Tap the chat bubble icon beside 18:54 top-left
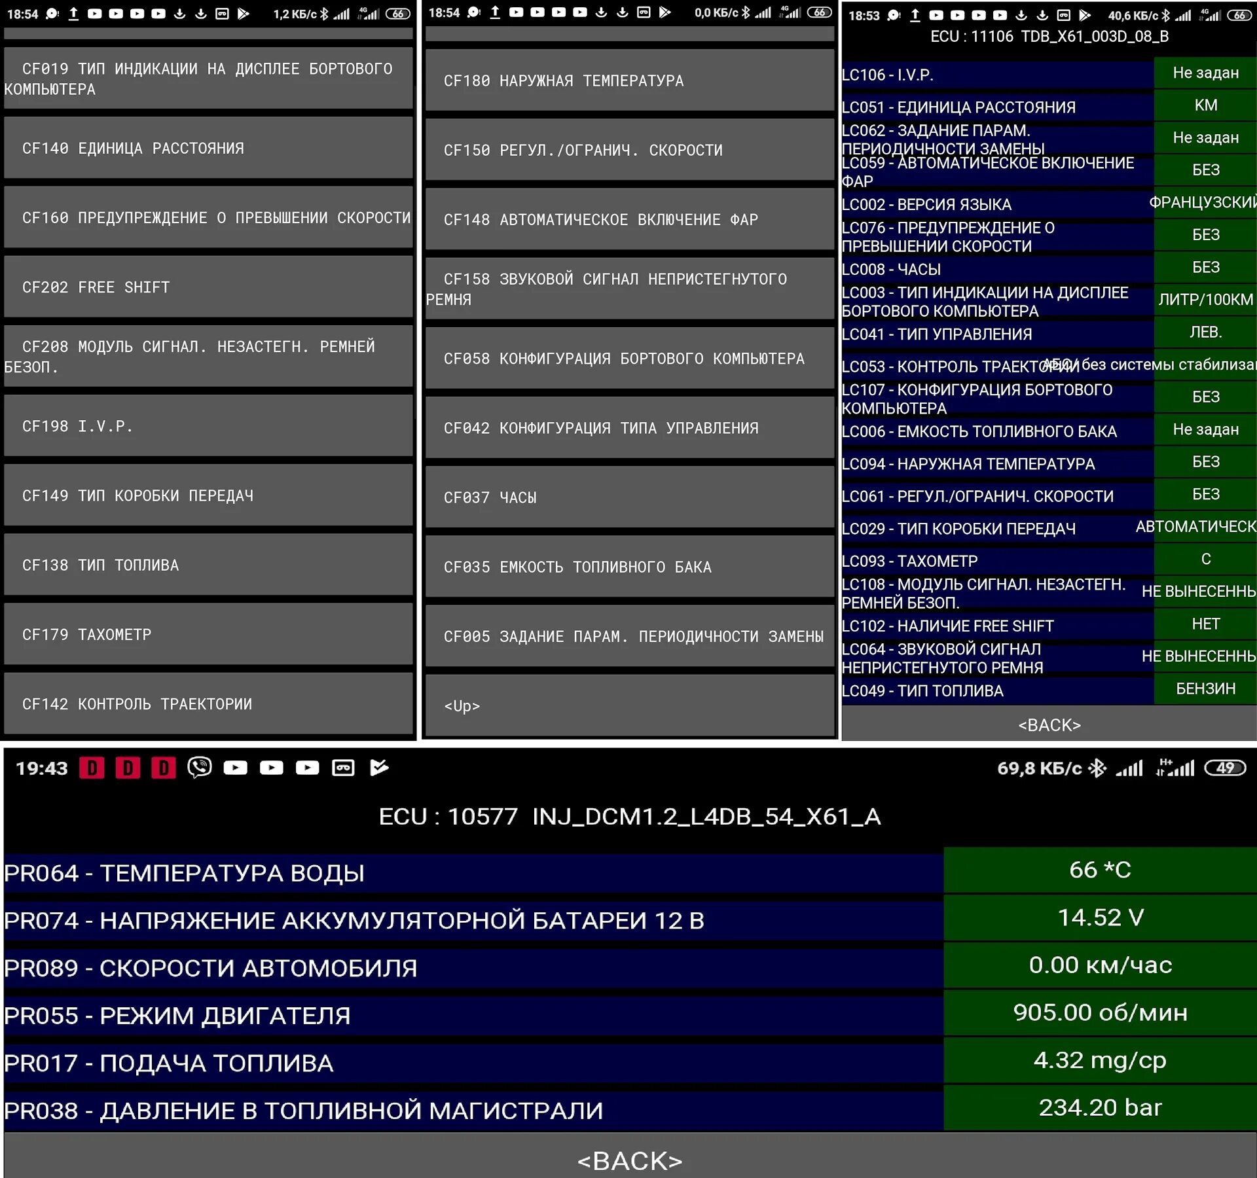1257x1178 pixels. (x=52, y=14)
